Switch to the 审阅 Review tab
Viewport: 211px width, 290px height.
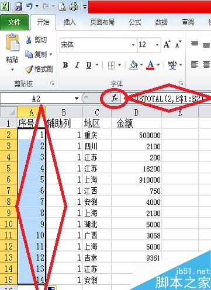click(188, 22)
